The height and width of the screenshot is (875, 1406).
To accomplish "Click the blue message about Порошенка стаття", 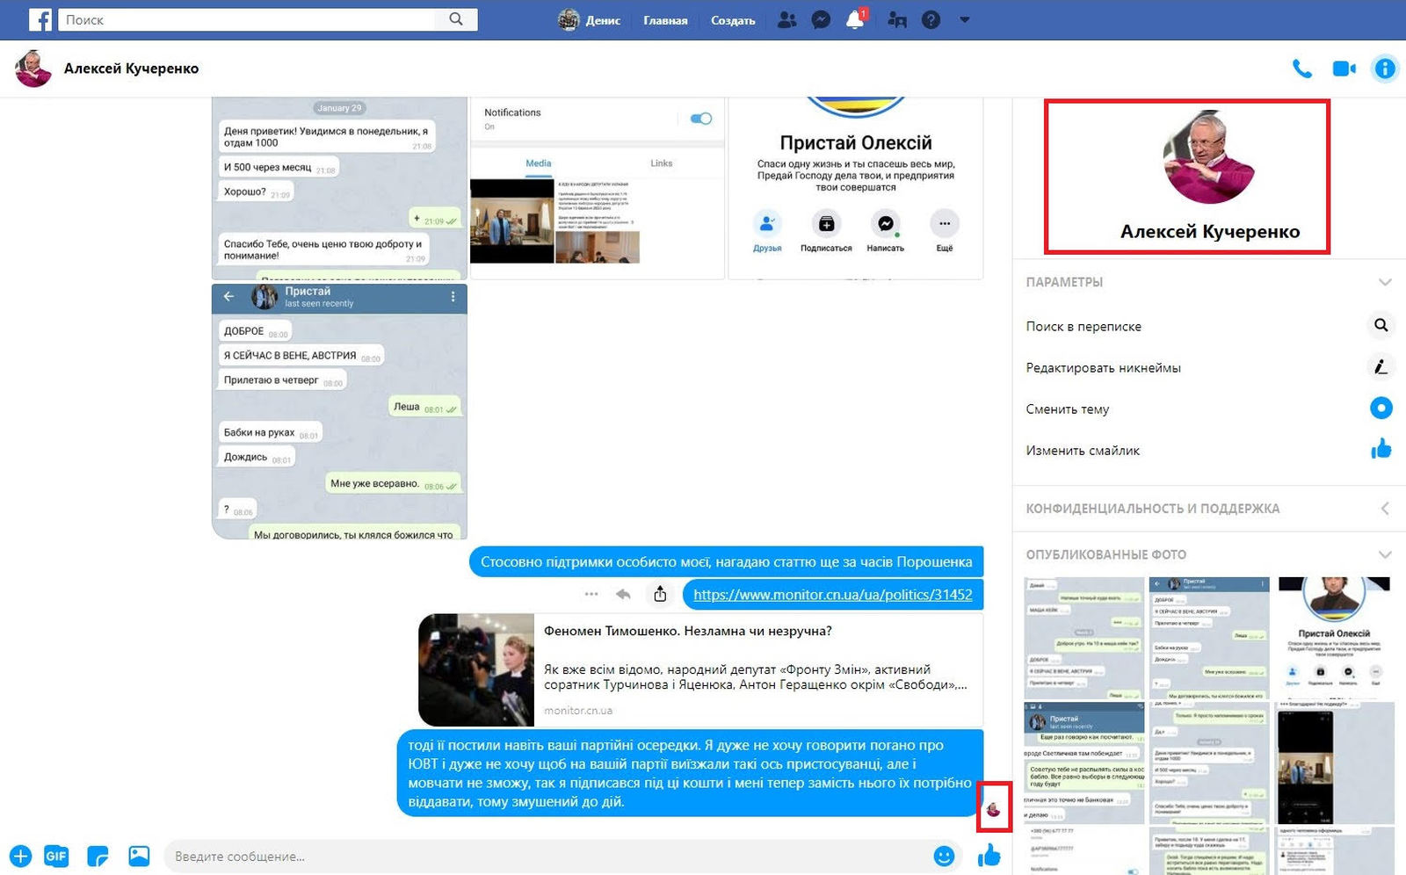I will [x=727, y=562].
